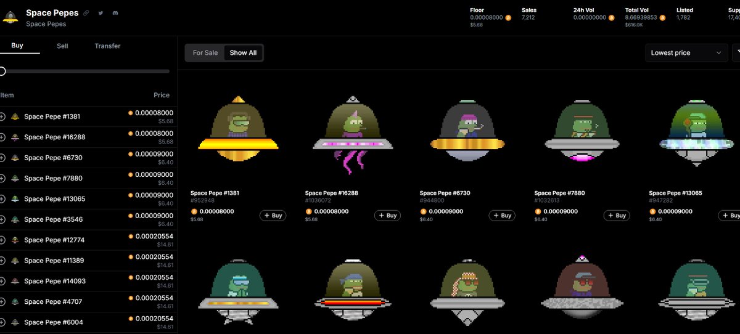Open the Space Pepe #7880 artwork thumbnail
This screenshot has width=740, height=334.
pos(582,129)
